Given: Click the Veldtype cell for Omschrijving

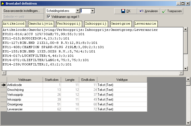Looking at the screenshot, I should (122, 90).
